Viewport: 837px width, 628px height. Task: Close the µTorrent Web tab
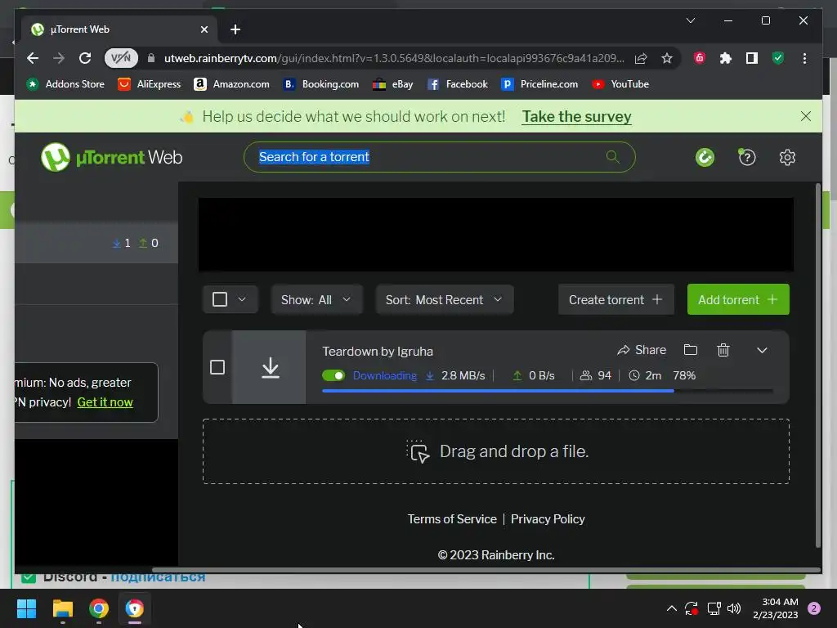click(204, 29)
